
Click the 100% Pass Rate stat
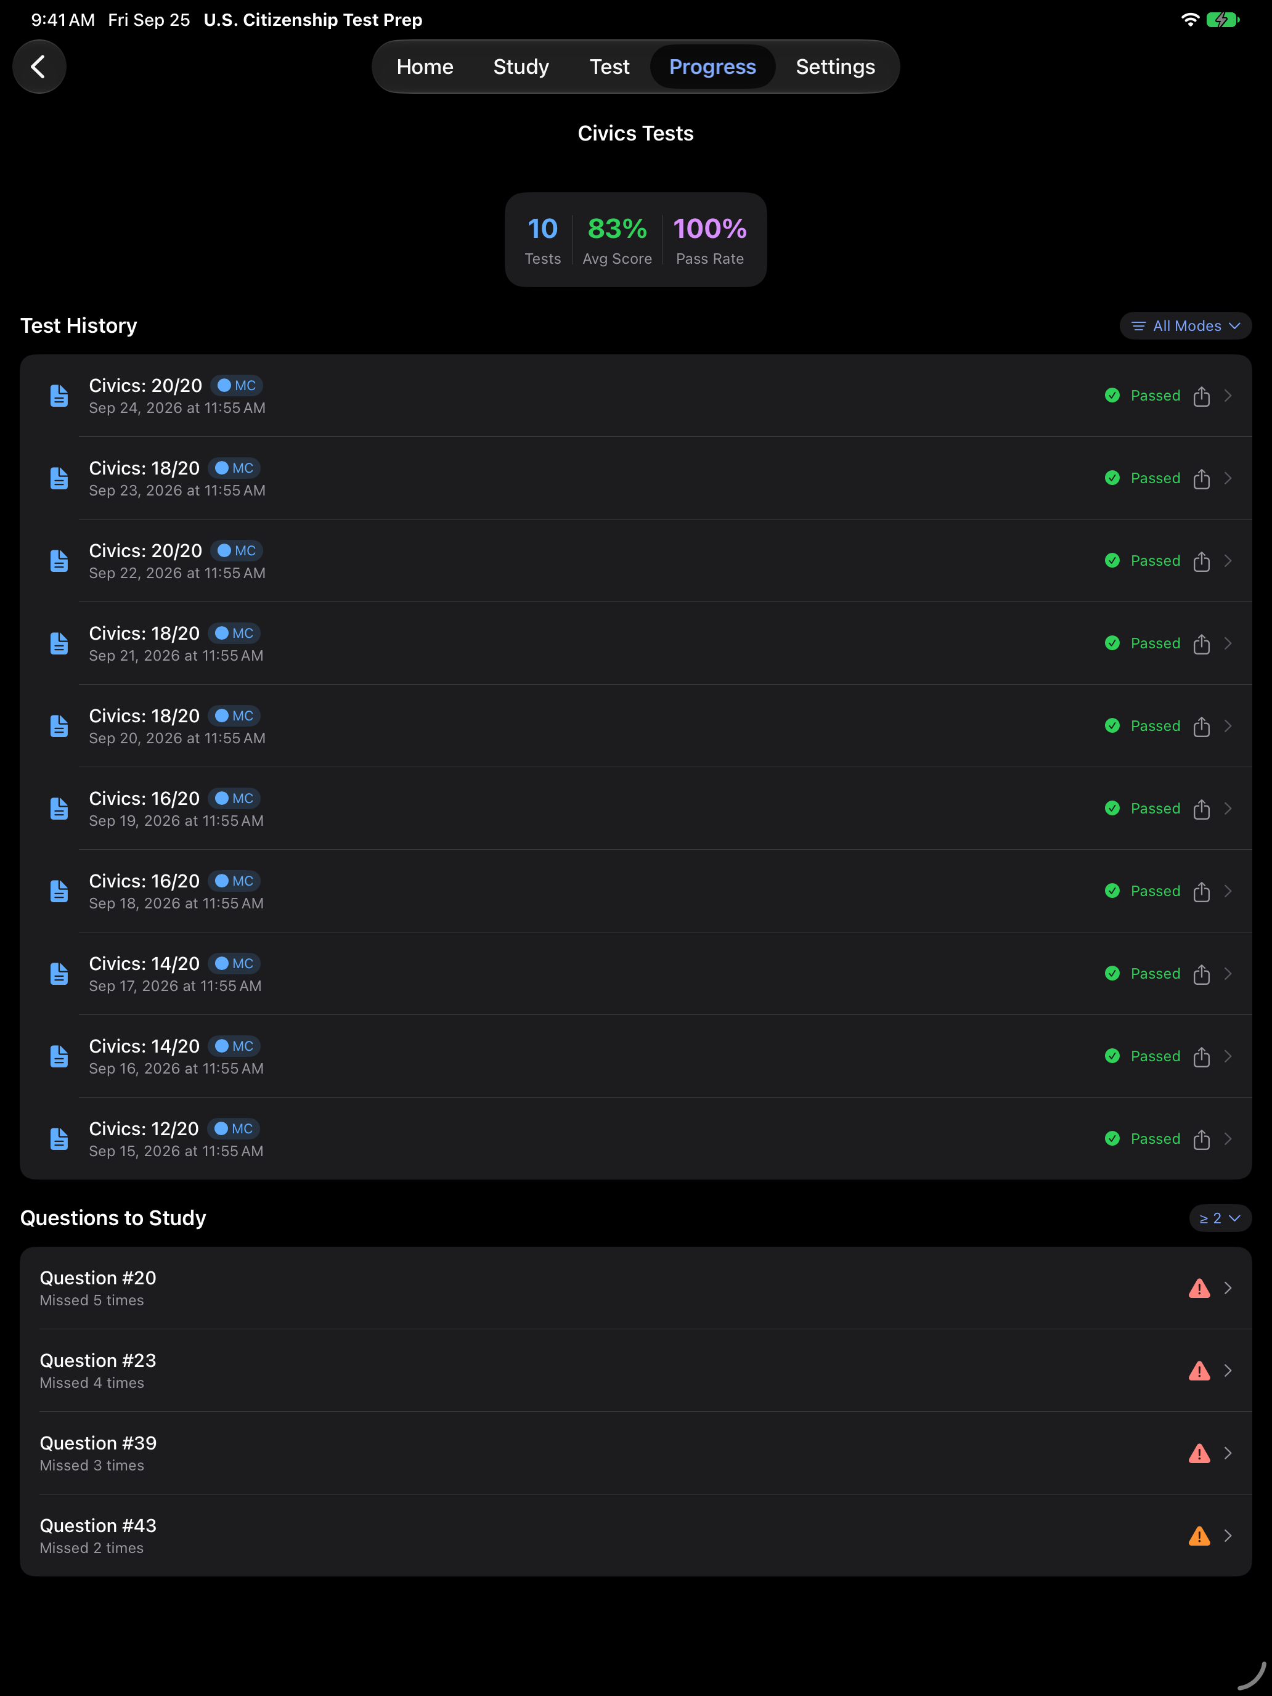710,240
